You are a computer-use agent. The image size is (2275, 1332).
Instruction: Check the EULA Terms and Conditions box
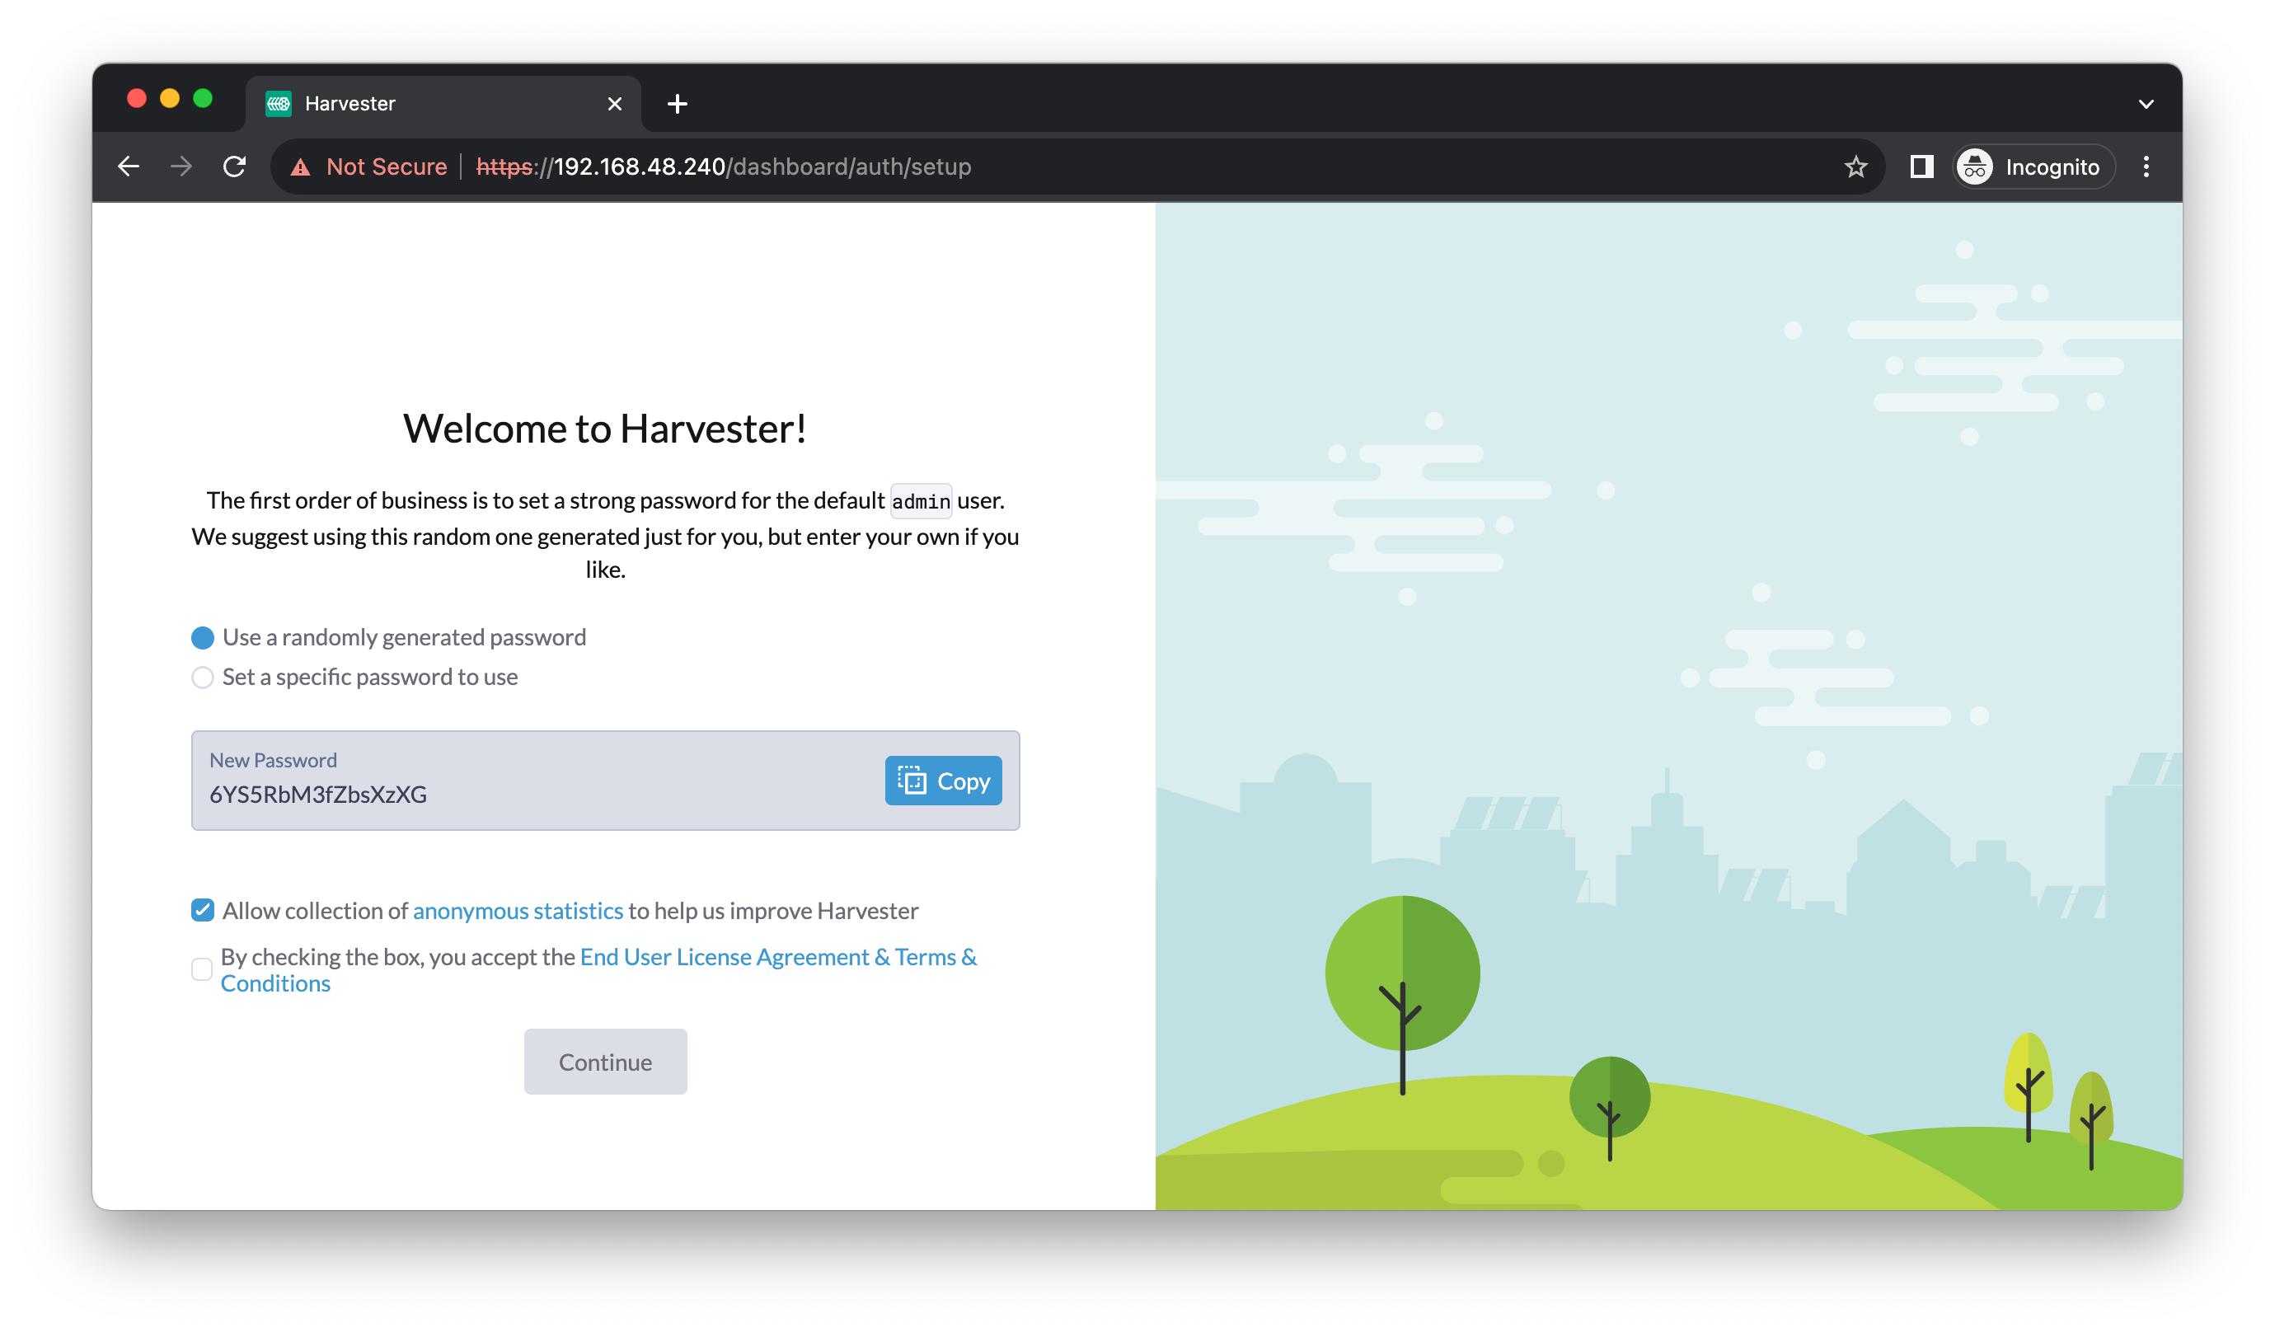tap(203, 969)
